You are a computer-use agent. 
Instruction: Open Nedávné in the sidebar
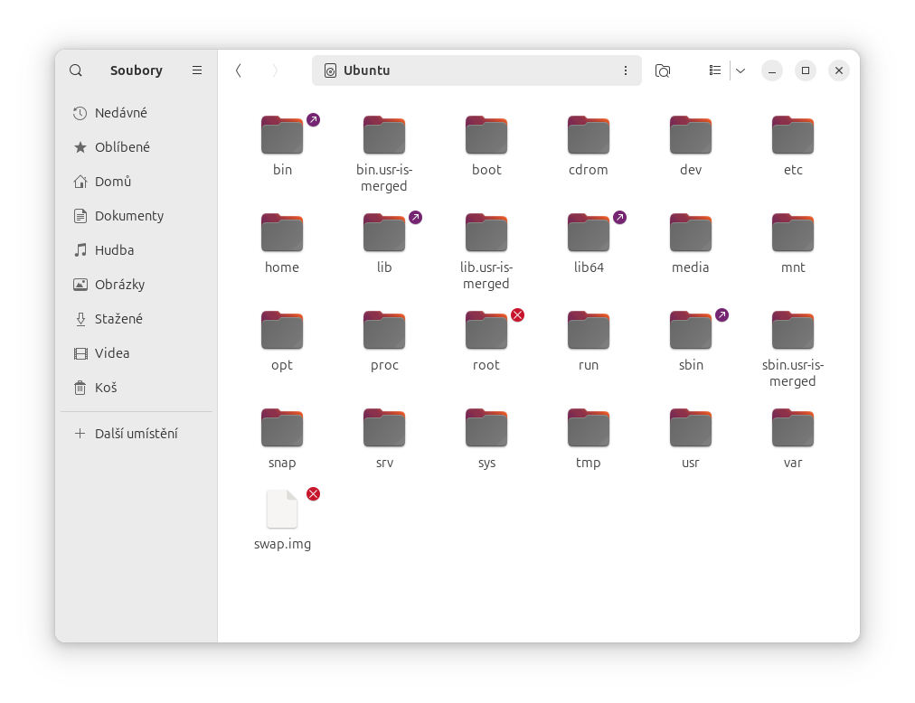(137, 113)
